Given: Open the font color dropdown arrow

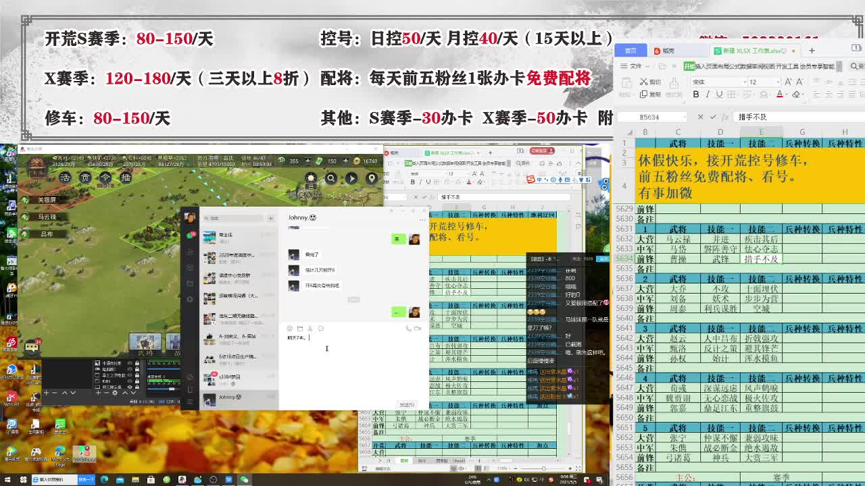Looking at the screenshot, I should 787,94.
